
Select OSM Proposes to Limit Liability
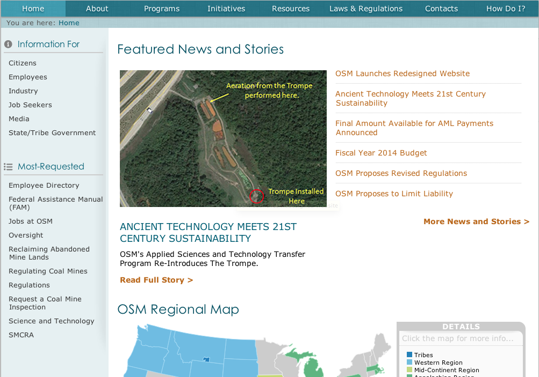click(394, 194)
